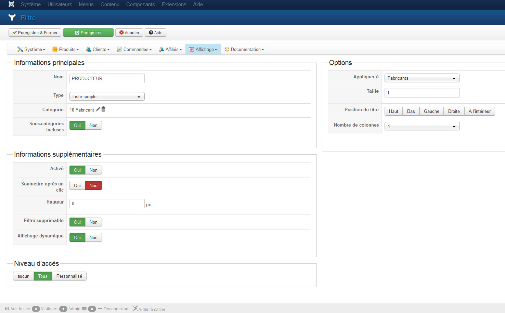Set Filtre supprimable to Non
This screenshot has height=313, width=505.
(93, 222)
